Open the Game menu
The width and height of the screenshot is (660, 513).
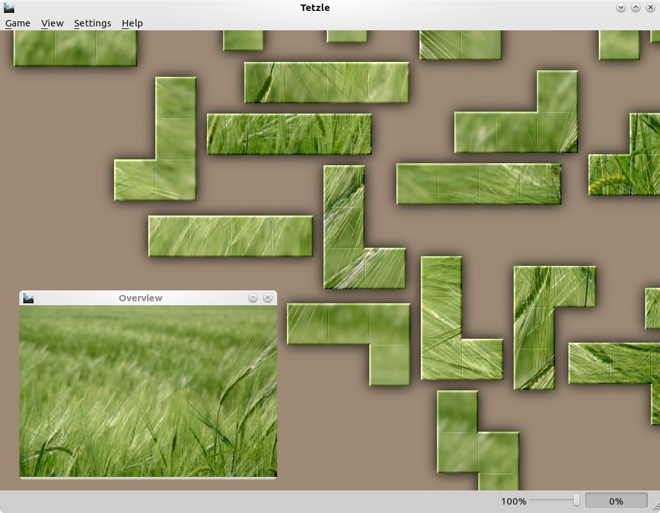tap(17, 23)
